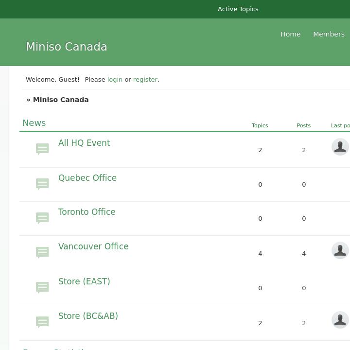Image resolution: width=350 pixels, height=350 pixels.
Task: Click the login link
Action: click(x=115, y=79)
